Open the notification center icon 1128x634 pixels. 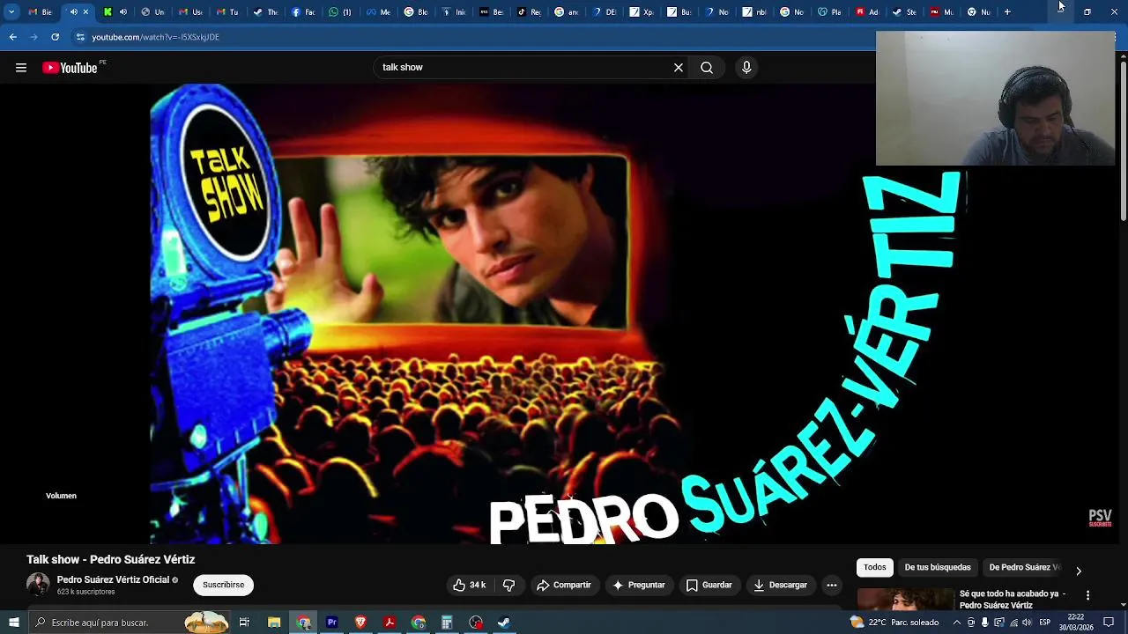[1109, 623]
